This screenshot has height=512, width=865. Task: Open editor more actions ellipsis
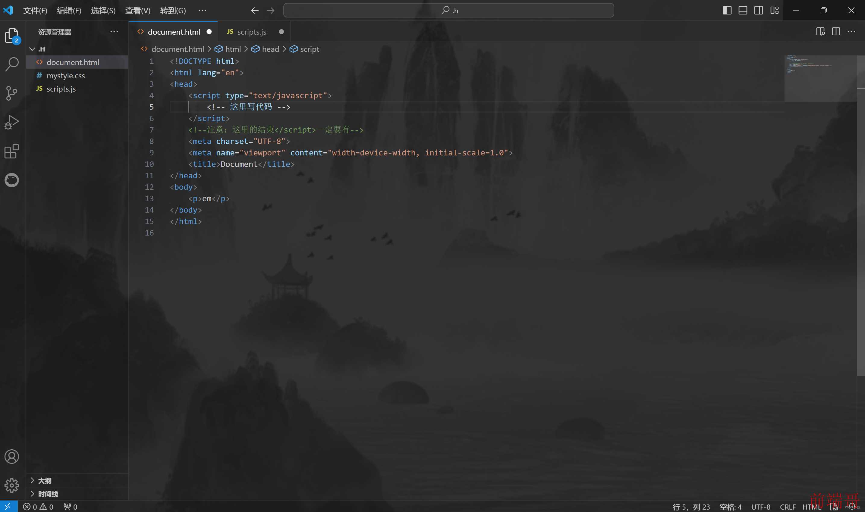851,31
